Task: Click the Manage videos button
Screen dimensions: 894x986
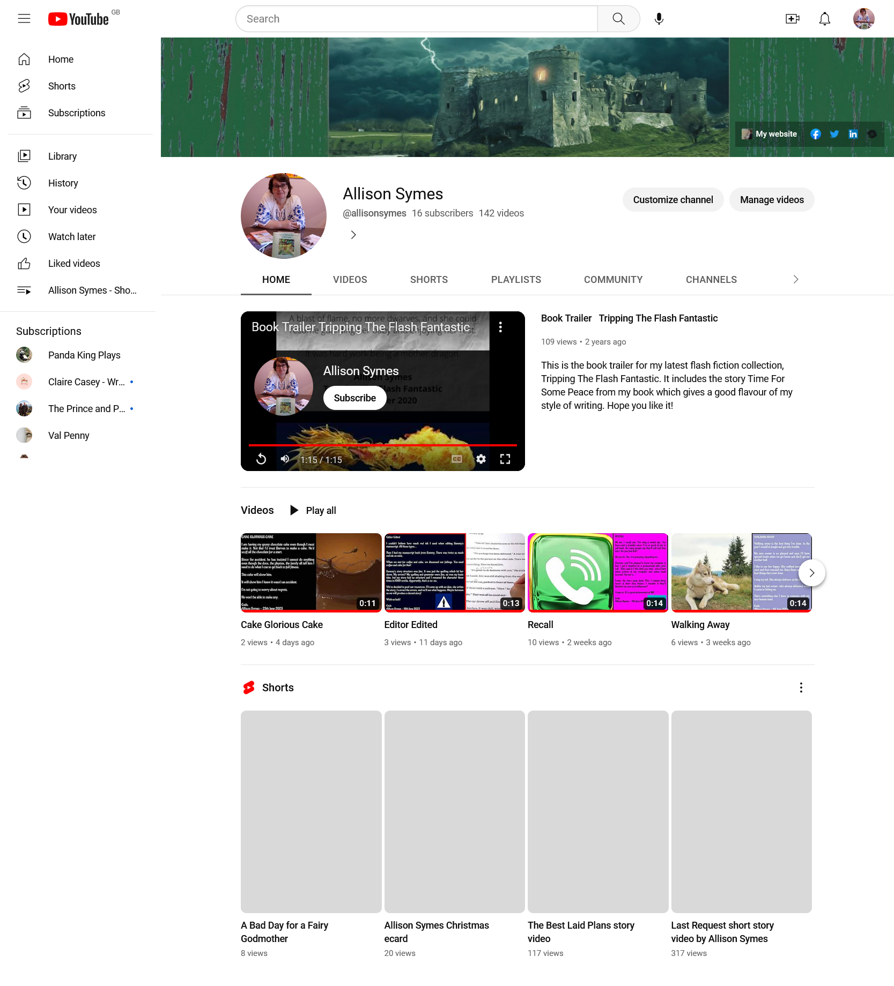Action: click(x=772, y=200)
